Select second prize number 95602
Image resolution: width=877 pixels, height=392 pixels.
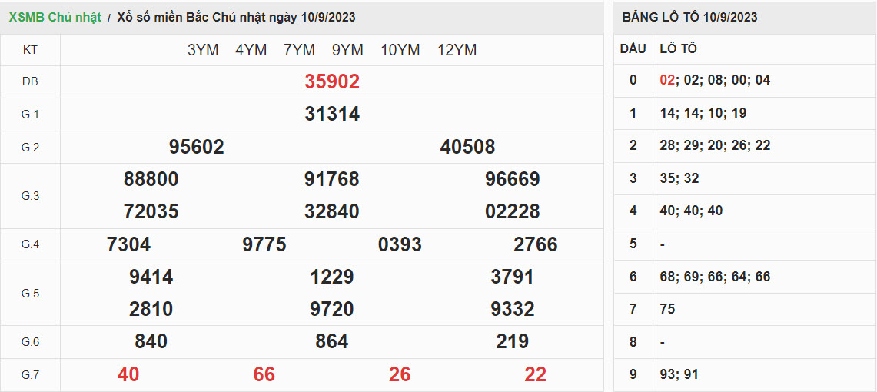click(x=196, y=147)
